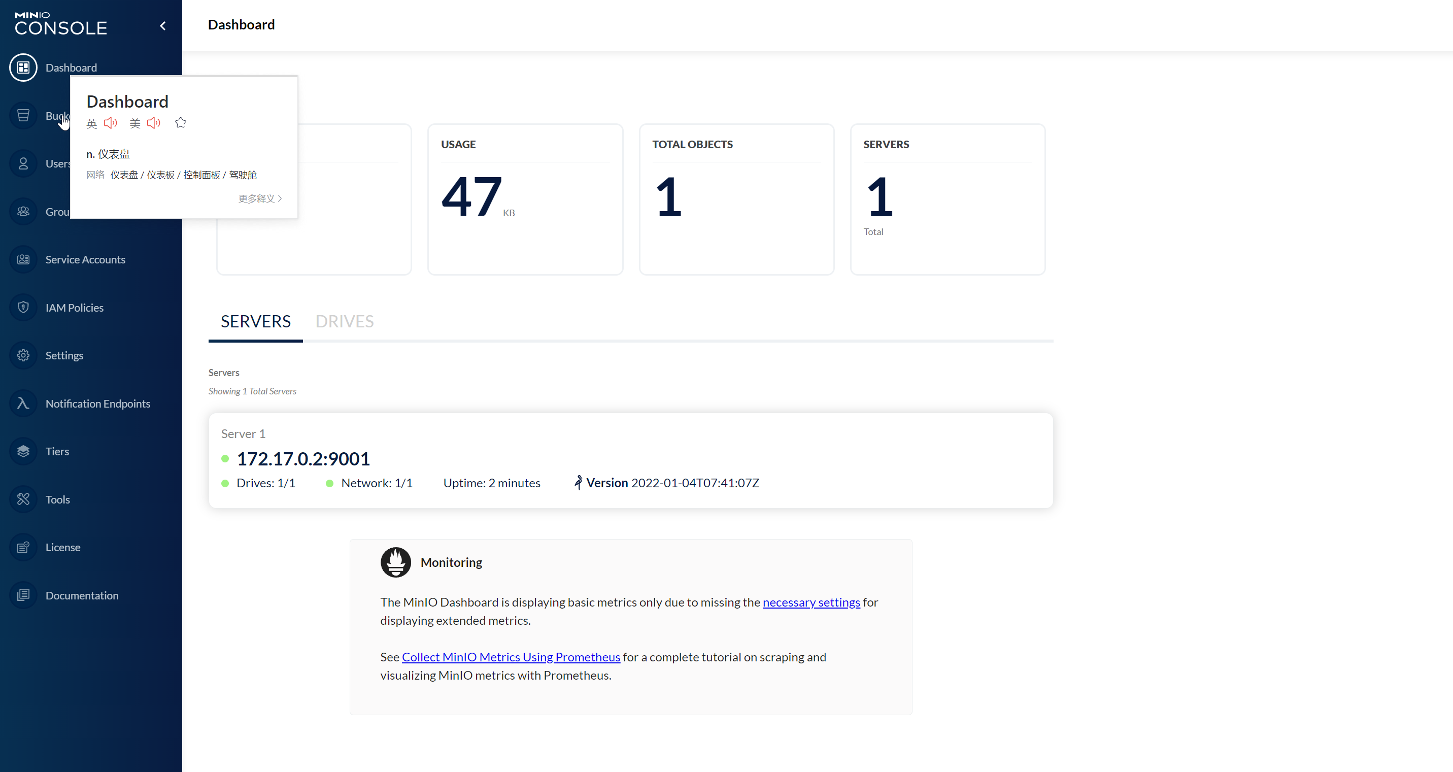Screen dimensions: 1453x772
Task: Collapse the sidebar with chevron arrow
Action: (163, 26)
